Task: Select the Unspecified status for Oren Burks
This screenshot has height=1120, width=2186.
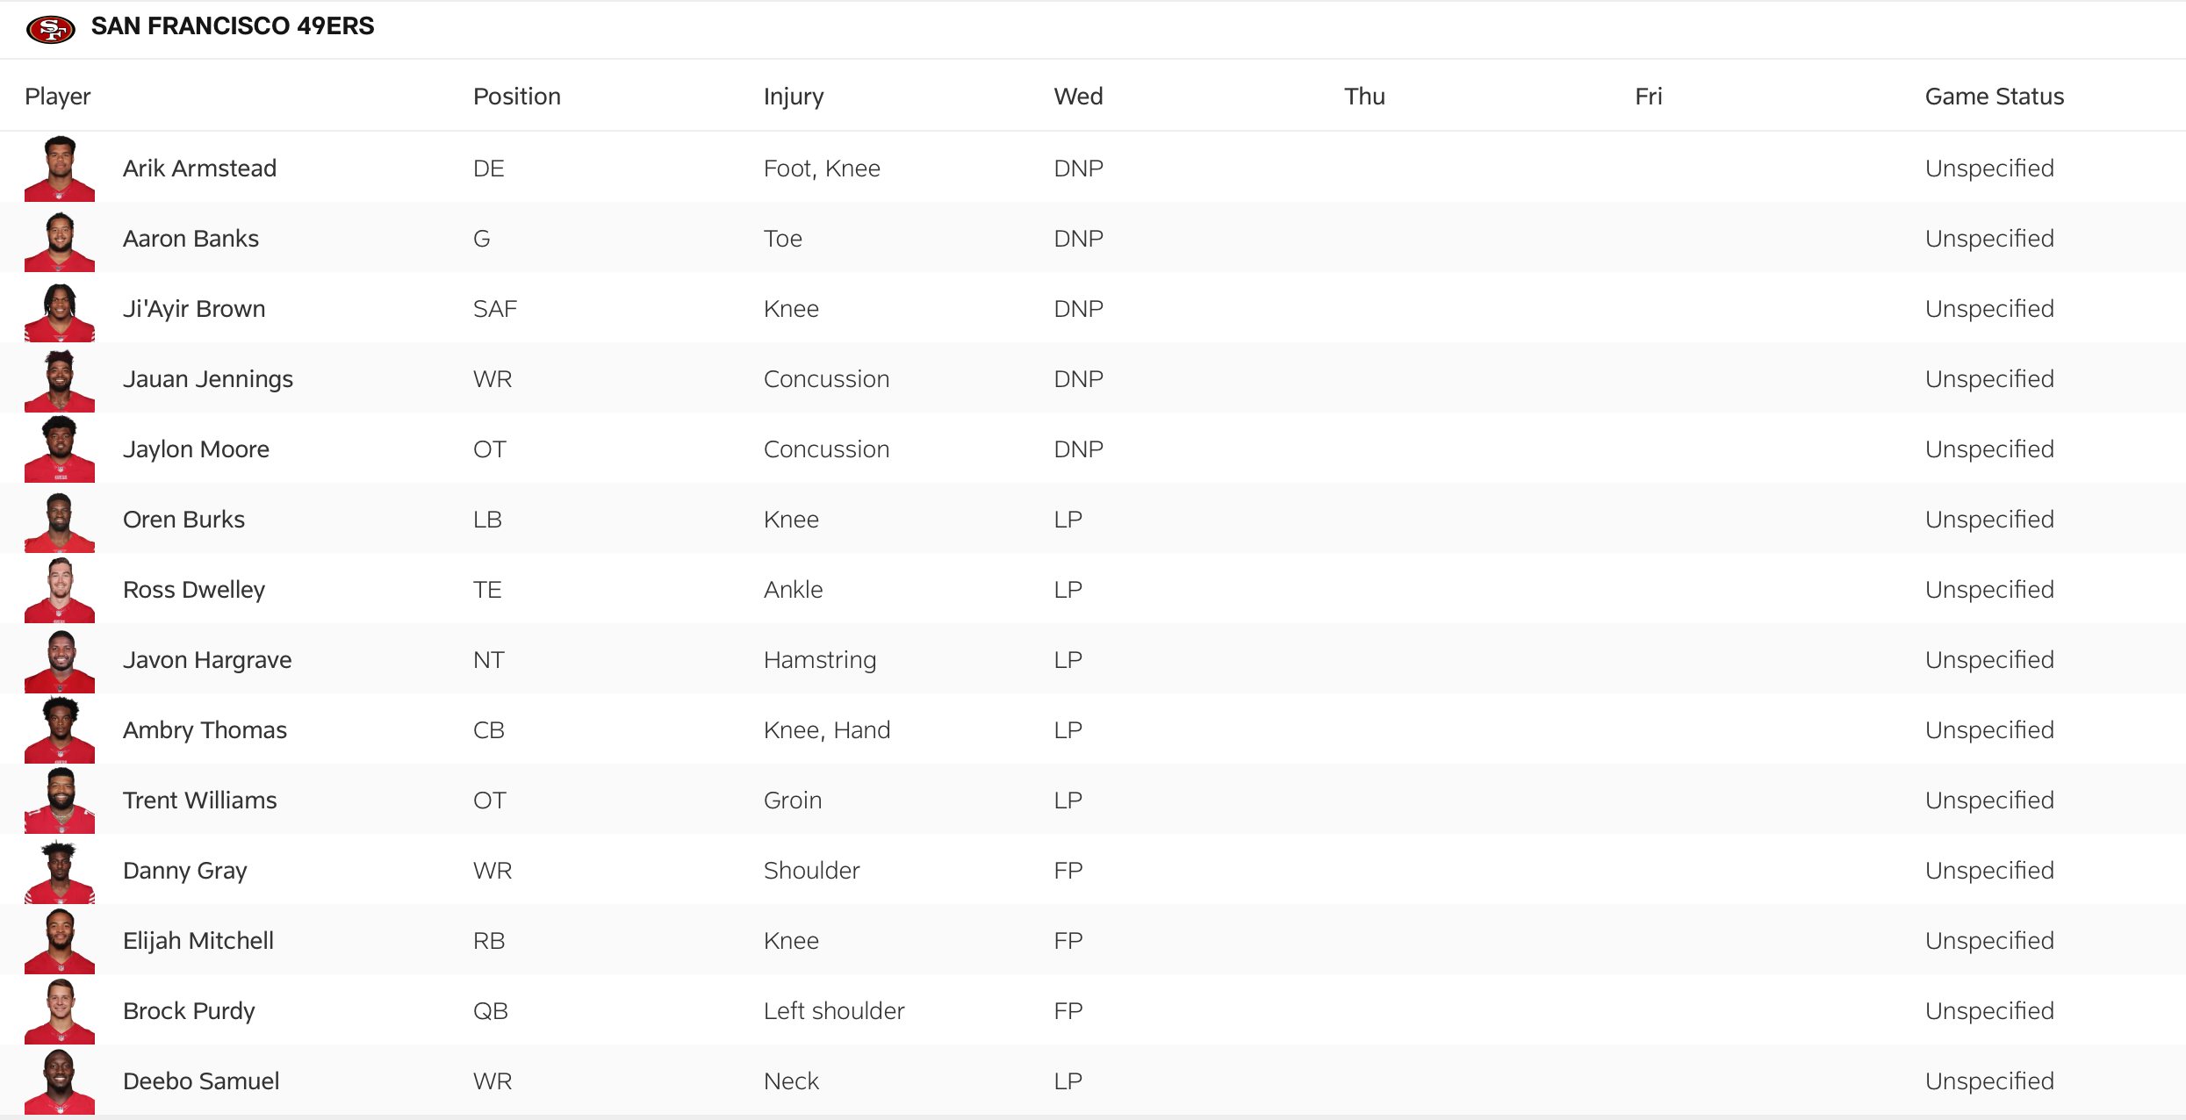Action: (1989, 519)
